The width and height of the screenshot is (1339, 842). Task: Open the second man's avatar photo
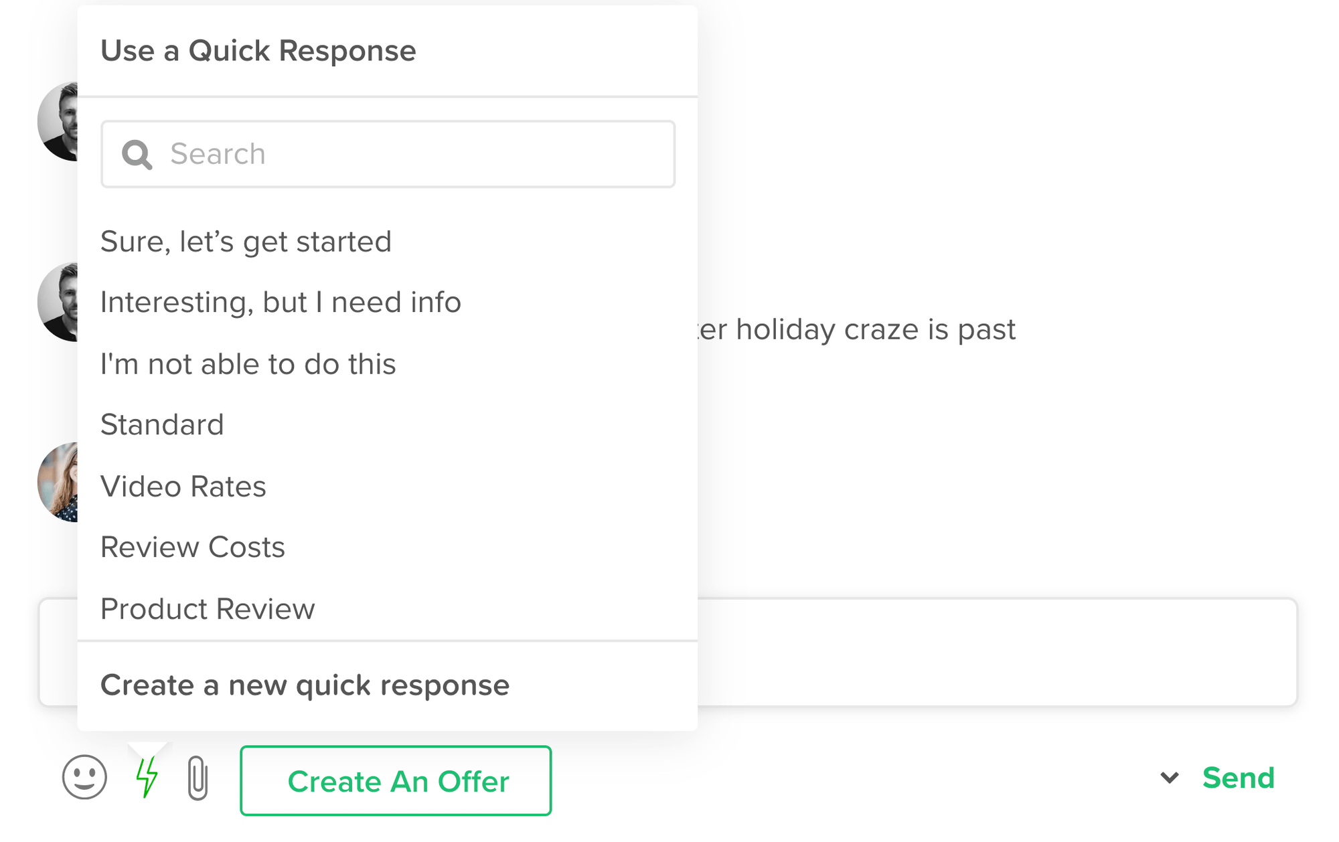58,302
